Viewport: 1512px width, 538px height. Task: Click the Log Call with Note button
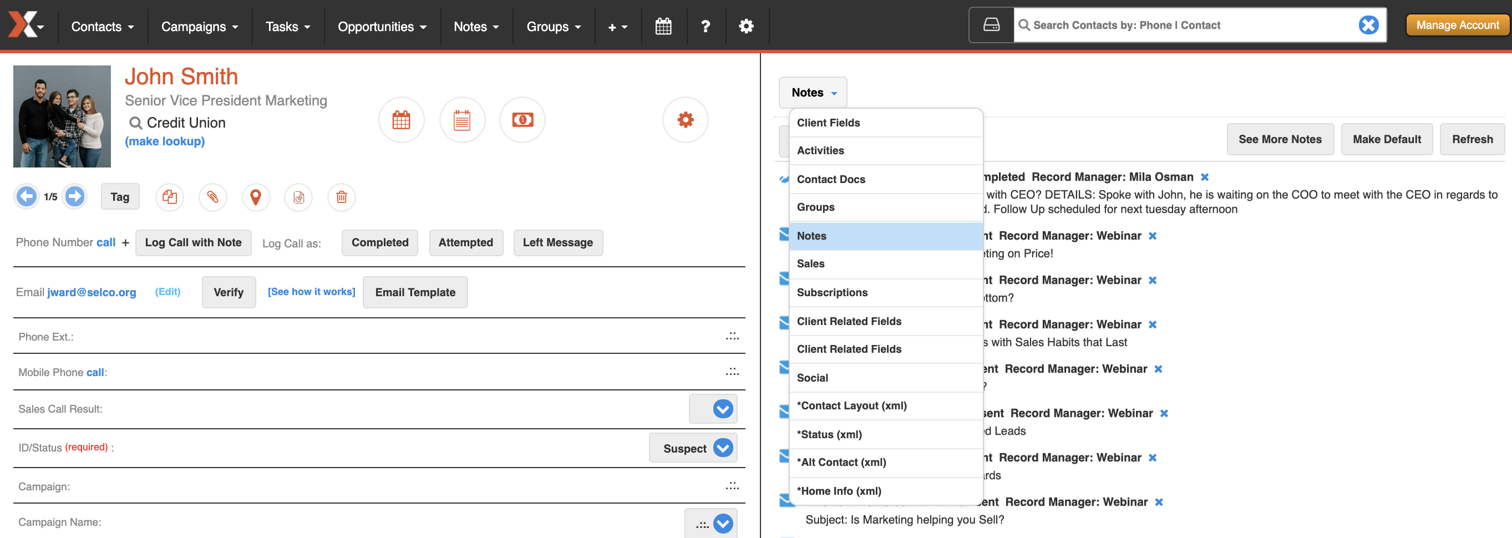pyautogui.click(x=193, y=243)
